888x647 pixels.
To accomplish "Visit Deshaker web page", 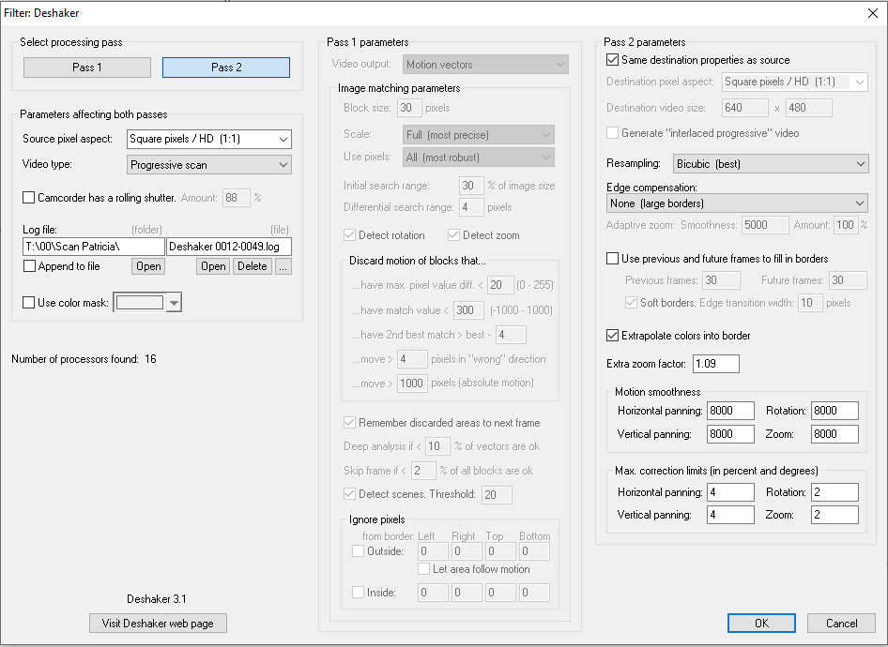I will (158, 624).
